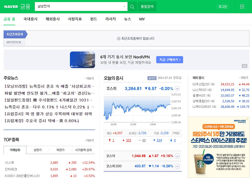The width and height of the screenshot is (252, 178).
Task: Open the 금융 홈 menu
Action: point(9,19)
